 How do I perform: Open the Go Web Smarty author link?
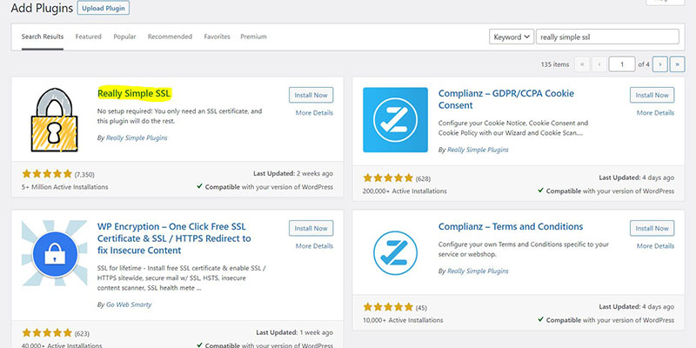point(129,305)
